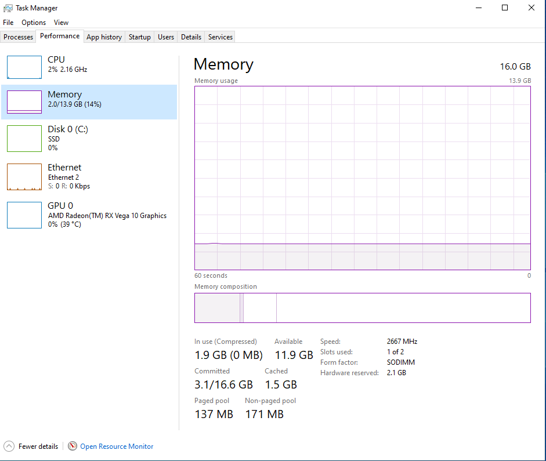Click the SSD label under Disk 0

pyautogui.click(x=54, y=139)
